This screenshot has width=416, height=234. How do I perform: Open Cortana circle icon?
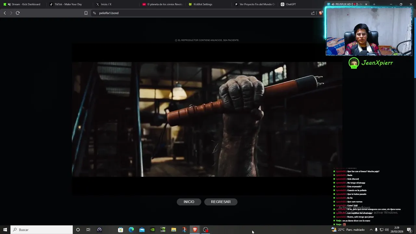78,230
